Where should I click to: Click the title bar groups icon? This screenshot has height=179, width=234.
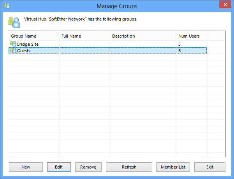tap(7, 6)
